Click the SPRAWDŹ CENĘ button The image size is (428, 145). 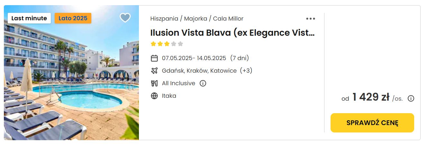point(372,123)
